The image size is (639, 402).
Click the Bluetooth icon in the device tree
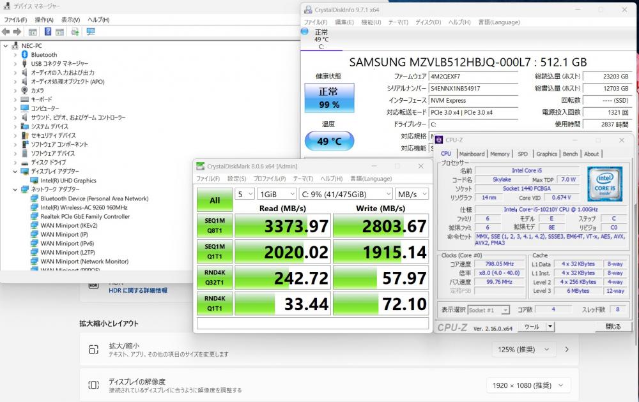click(x=25, y=55)
